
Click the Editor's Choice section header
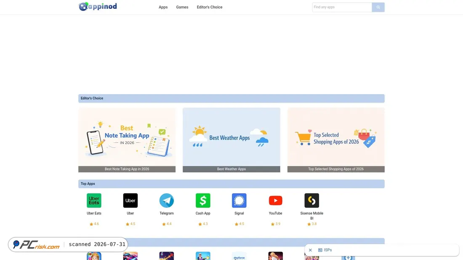click(x=231, y=98)
